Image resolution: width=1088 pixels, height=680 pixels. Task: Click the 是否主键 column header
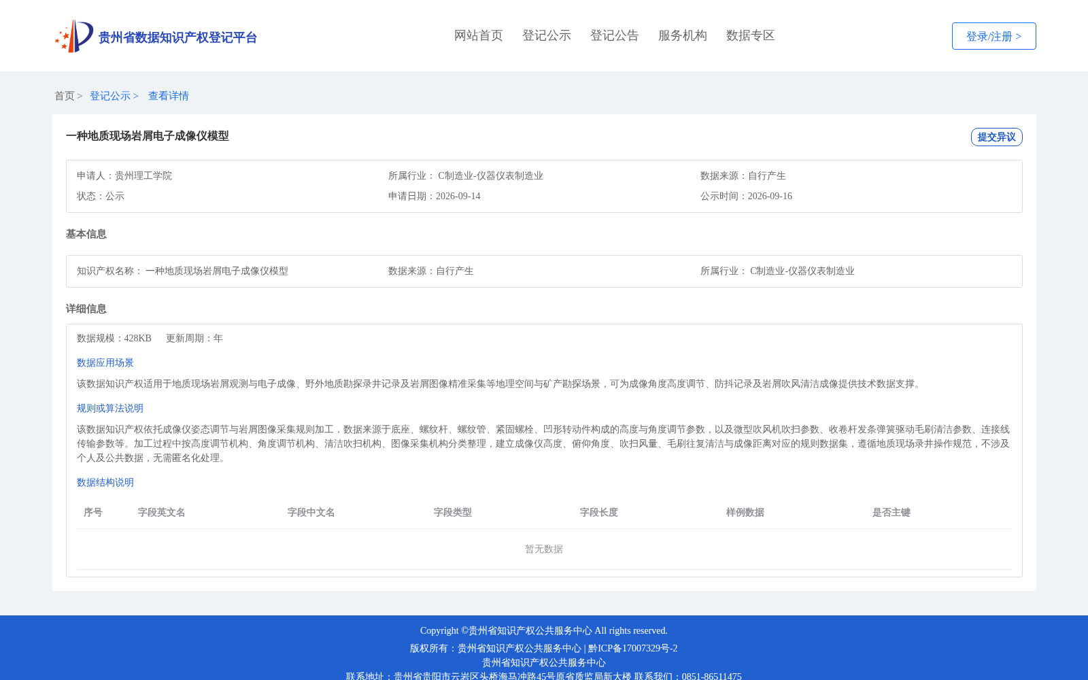(x=891, y=512)
